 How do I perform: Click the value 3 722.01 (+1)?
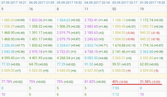pyautogui.click(x=67, y=52)
